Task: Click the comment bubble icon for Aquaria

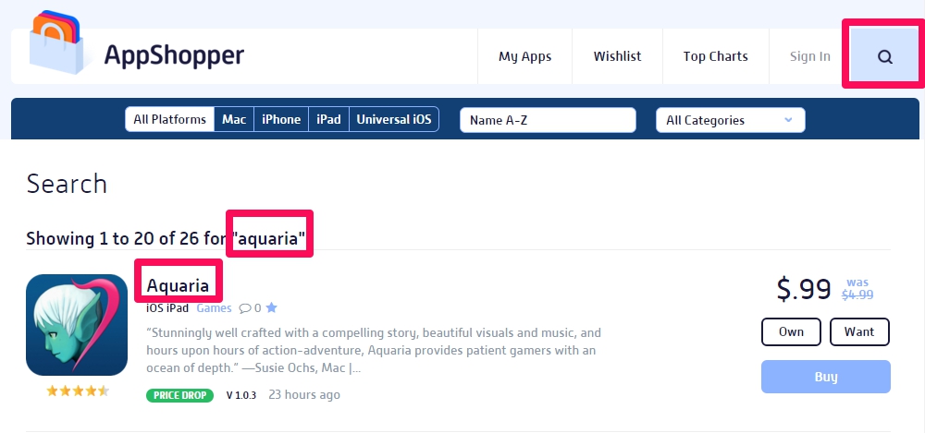Action: 244,308
